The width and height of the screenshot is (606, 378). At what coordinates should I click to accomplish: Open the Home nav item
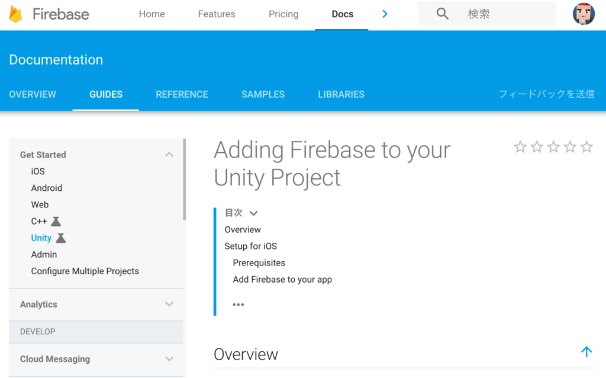coord(152,14)
